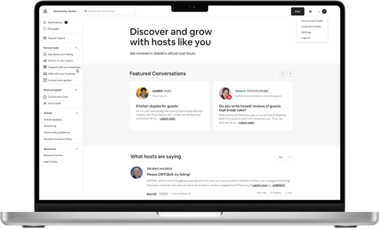
Task: Open Nondiscrimination Policy in sidebar
Action: tap(58, 139)
